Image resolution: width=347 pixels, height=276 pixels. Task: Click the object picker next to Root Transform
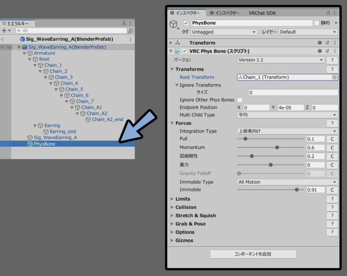click(x=334, y=77)
